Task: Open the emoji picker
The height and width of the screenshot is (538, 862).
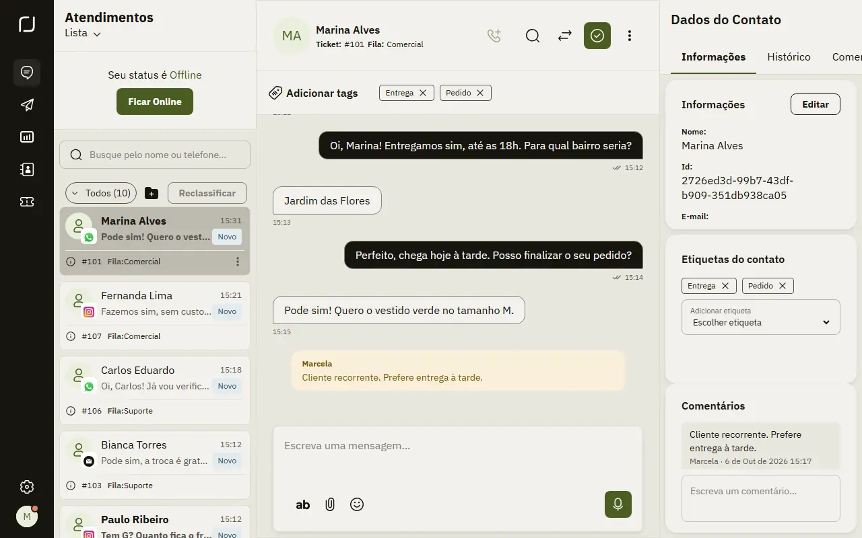Action: coord(357,504)
